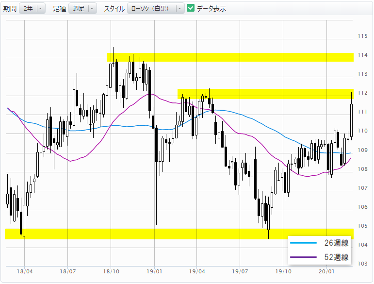Click the 19/07 date axis label
The image size is (374, 284).
coord(240,271)
